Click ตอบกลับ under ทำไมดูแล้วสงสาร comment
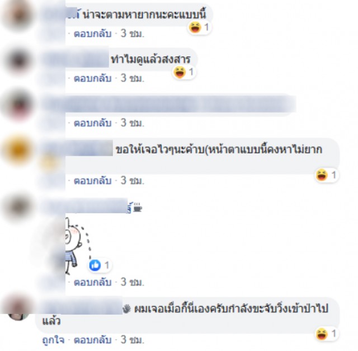This screenshot has width=358, height=351. click(92, 78)
